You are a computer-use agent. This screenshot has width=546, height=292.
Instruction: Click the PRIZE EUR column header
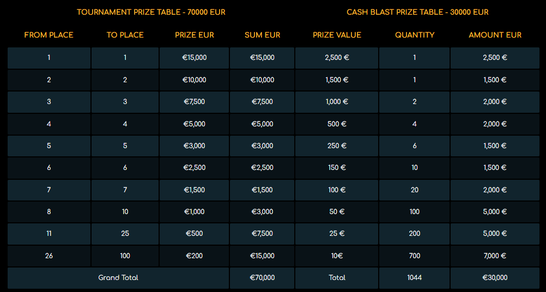[x=195, y=35]
